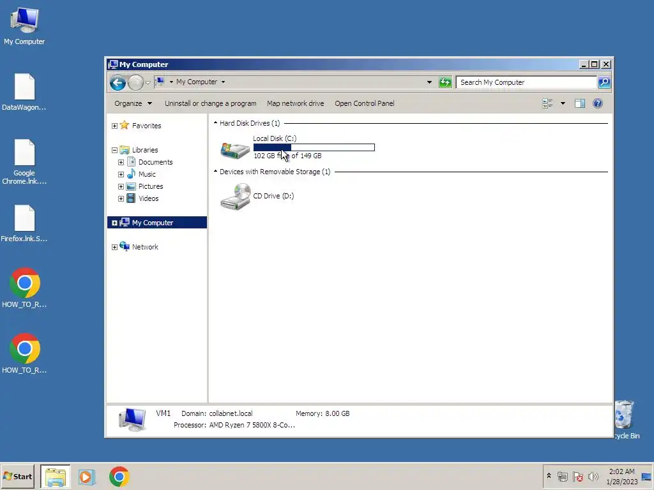Expand the Favorites tree node
Screen dimensions: 654x490
click(115, 126)
